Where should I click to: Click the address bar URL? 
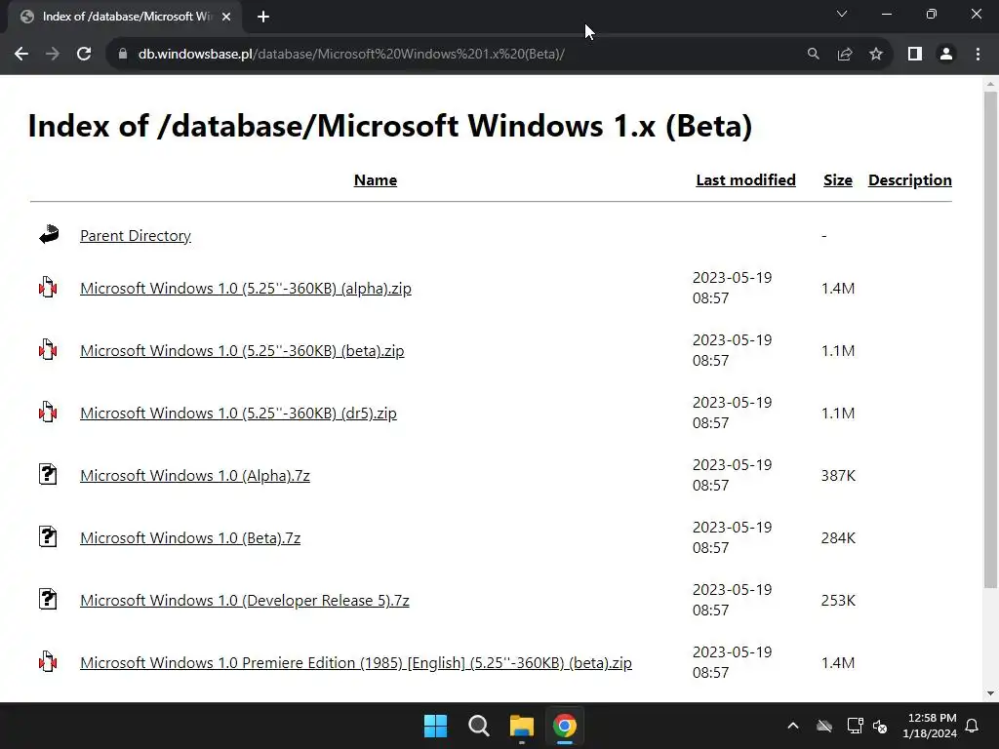[x=351, y=55]
